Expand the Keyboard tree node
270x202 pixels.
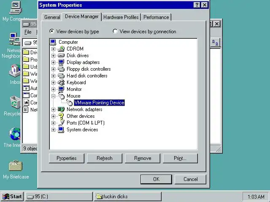[x=54, y=82]
